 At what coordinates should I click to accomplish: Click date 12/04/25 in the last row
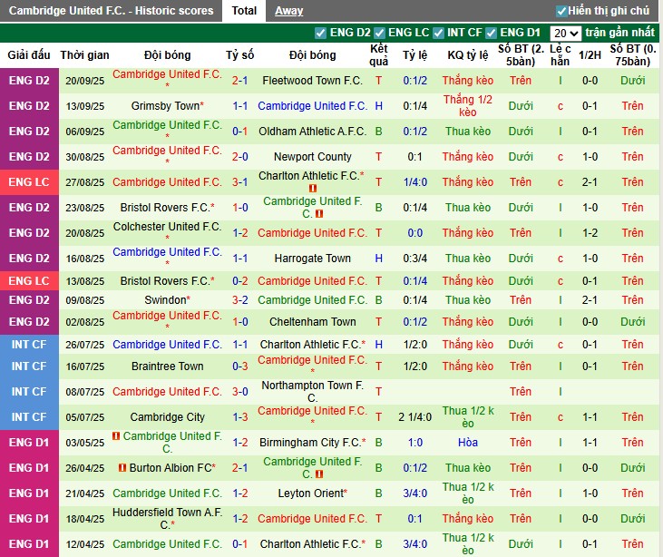click(84, 544)
